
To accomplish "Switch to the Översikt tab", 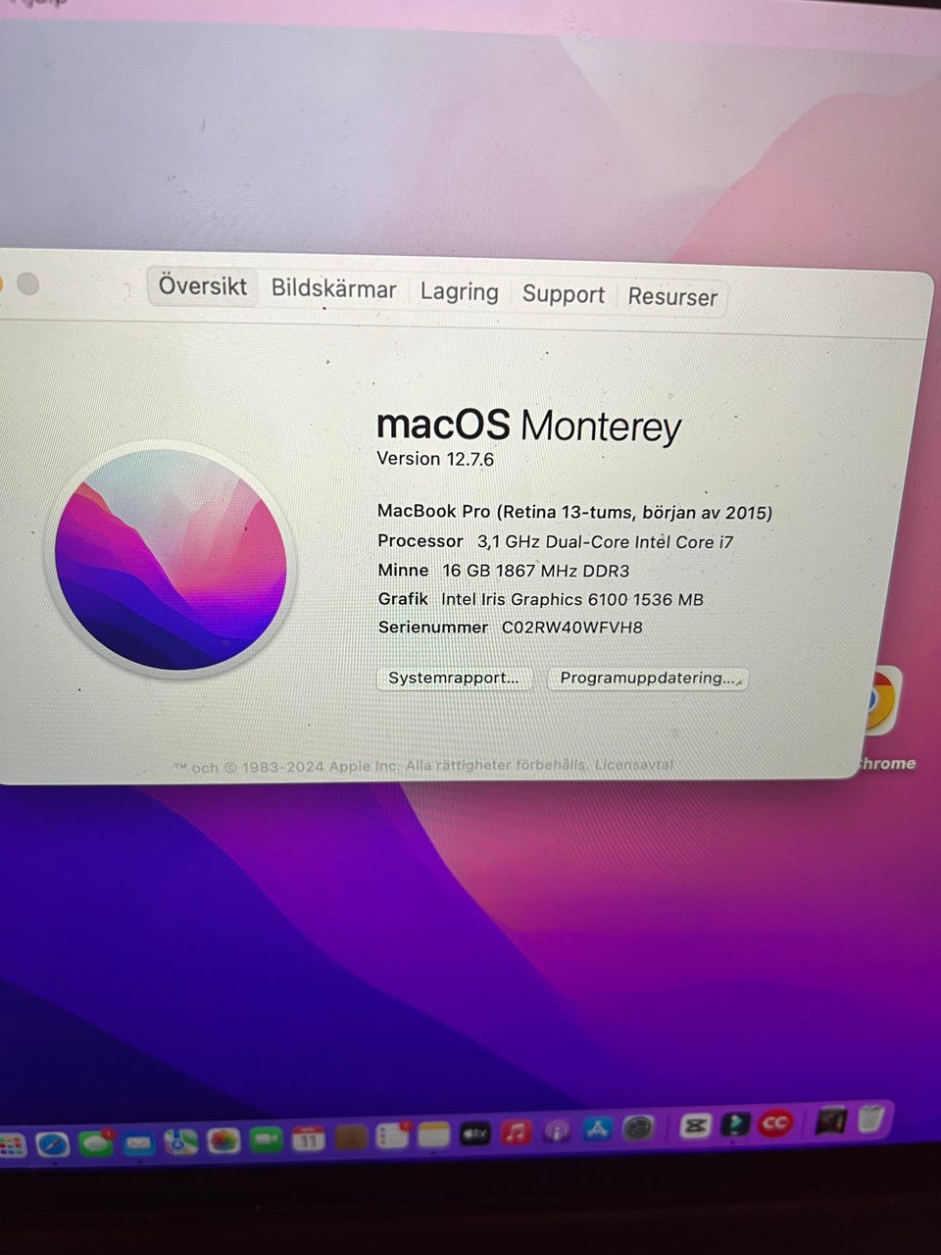I will (x=203, y=285).
